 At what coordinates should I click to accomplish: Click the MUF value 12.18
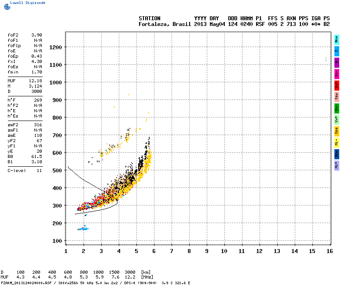(36, 81)
